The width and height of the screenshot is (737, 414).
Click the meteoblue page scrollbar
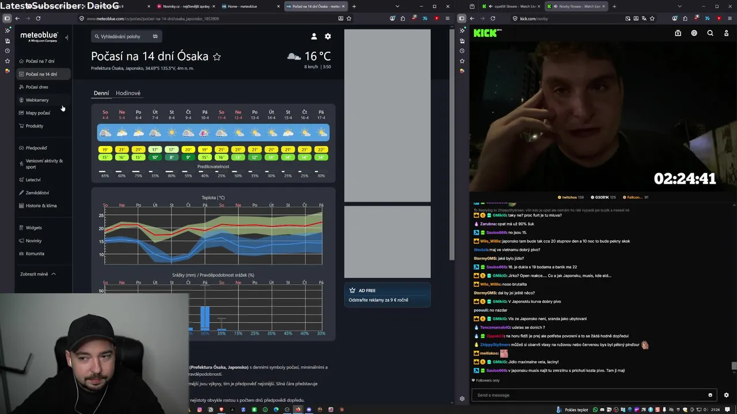453,144
